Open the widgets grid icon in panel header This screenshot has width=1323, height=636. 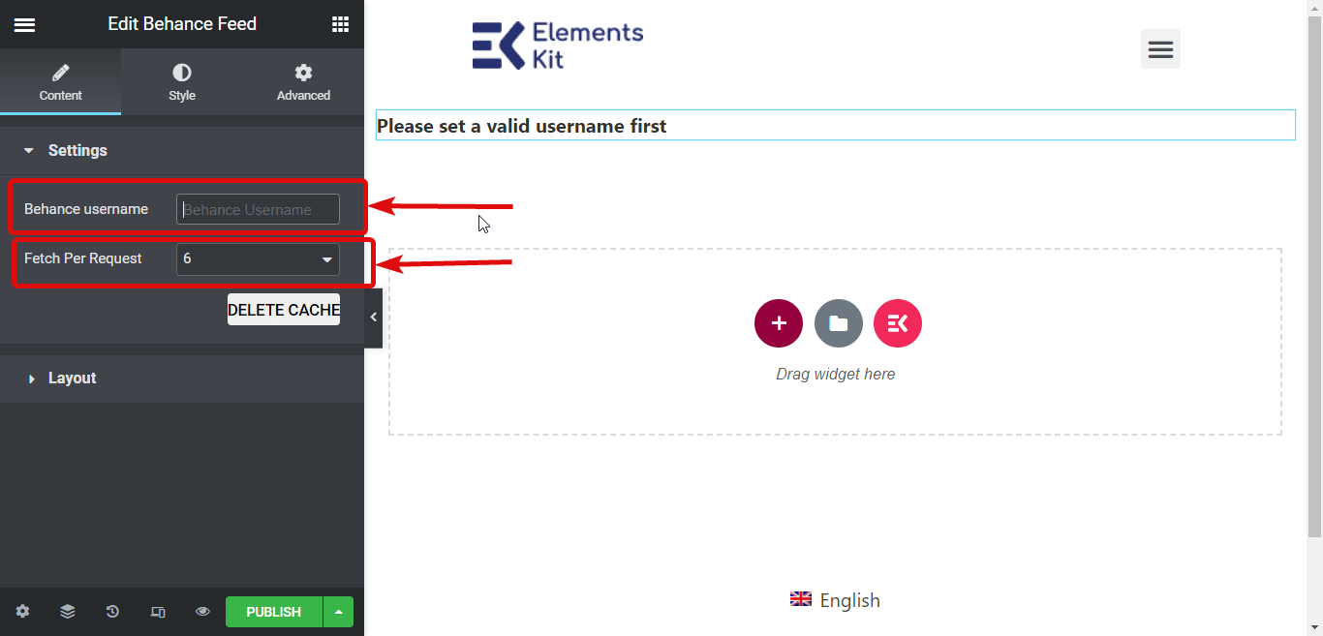pyautogui.click(x=340, y=24)
